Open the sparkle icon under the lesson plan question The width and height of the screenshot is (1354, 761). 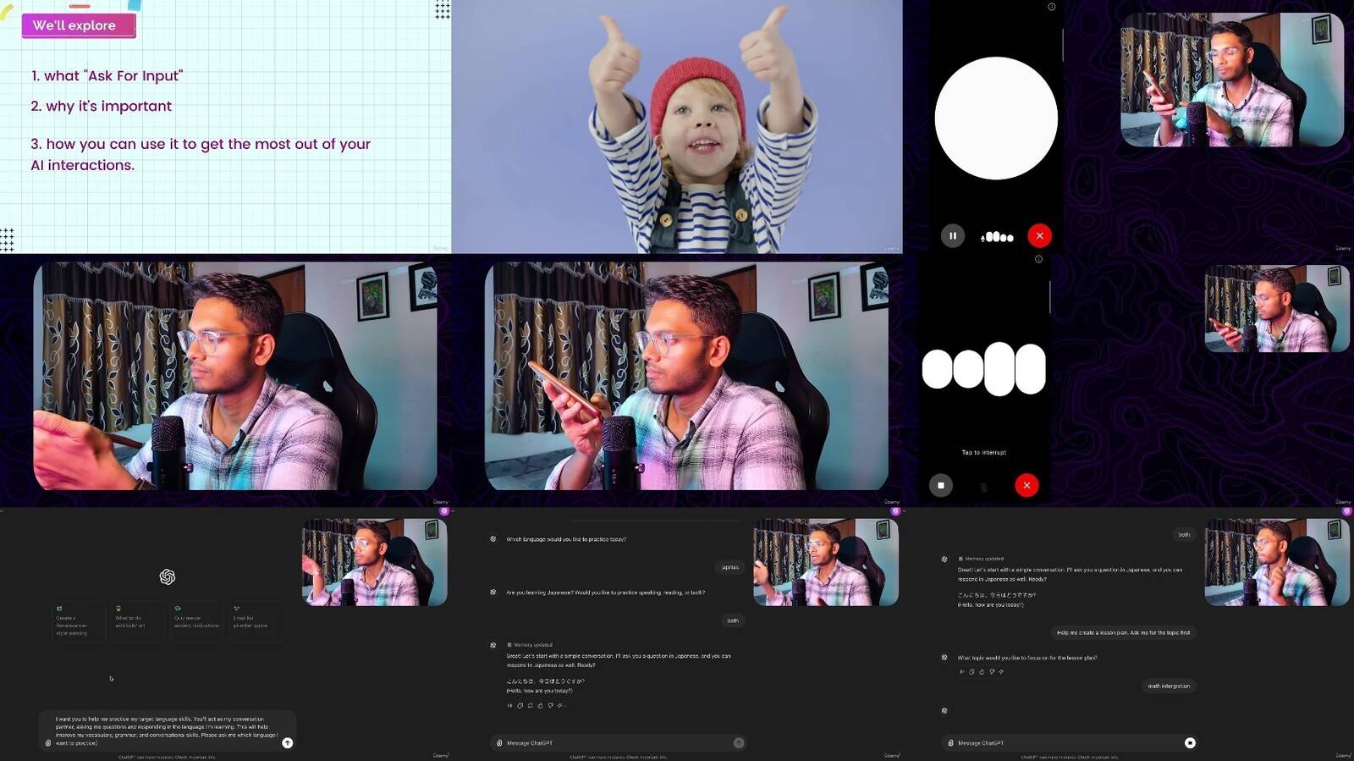click(1001, 672)
